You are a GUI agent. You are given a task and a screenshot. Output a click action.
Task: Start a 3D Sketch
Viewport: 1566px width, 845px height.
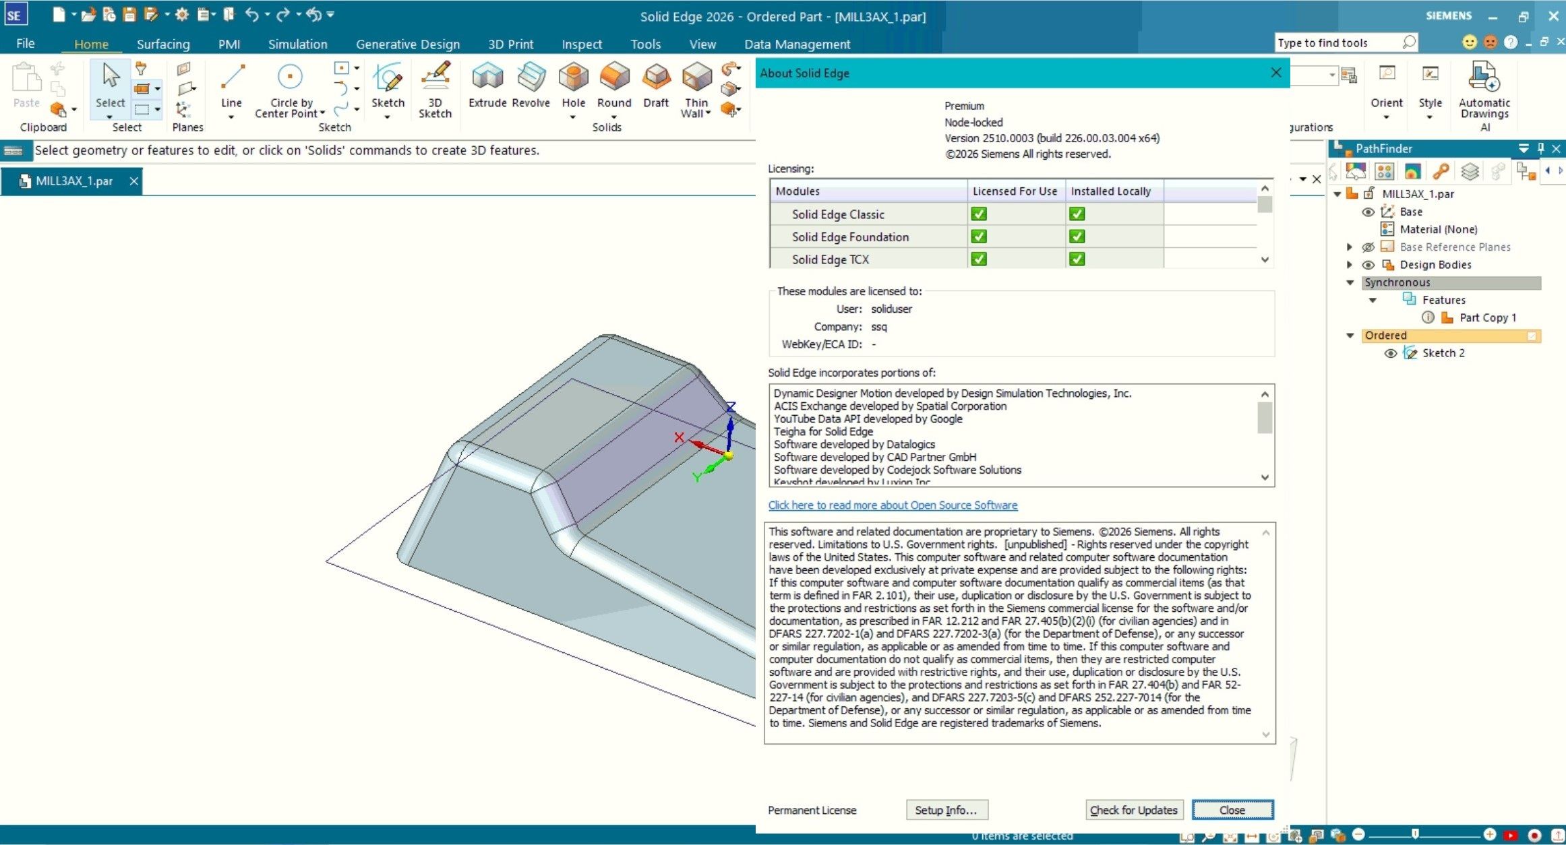pos(435,86)
